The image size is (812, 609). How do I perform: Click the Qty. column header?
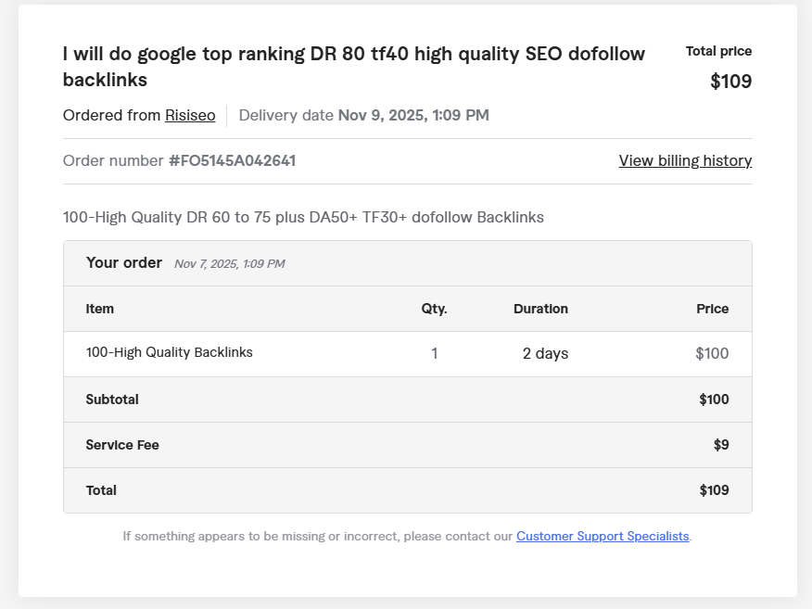pyautogui.click(x=434, y=309)
